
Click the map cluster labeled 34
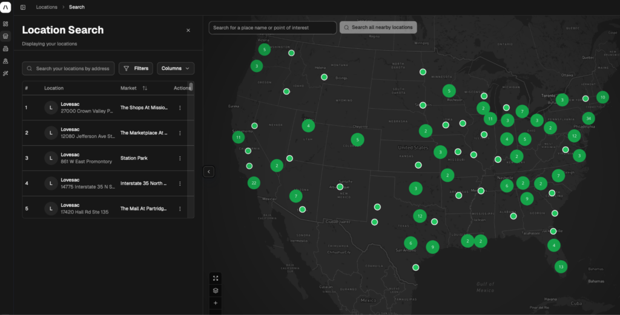[x=589, y=119]
